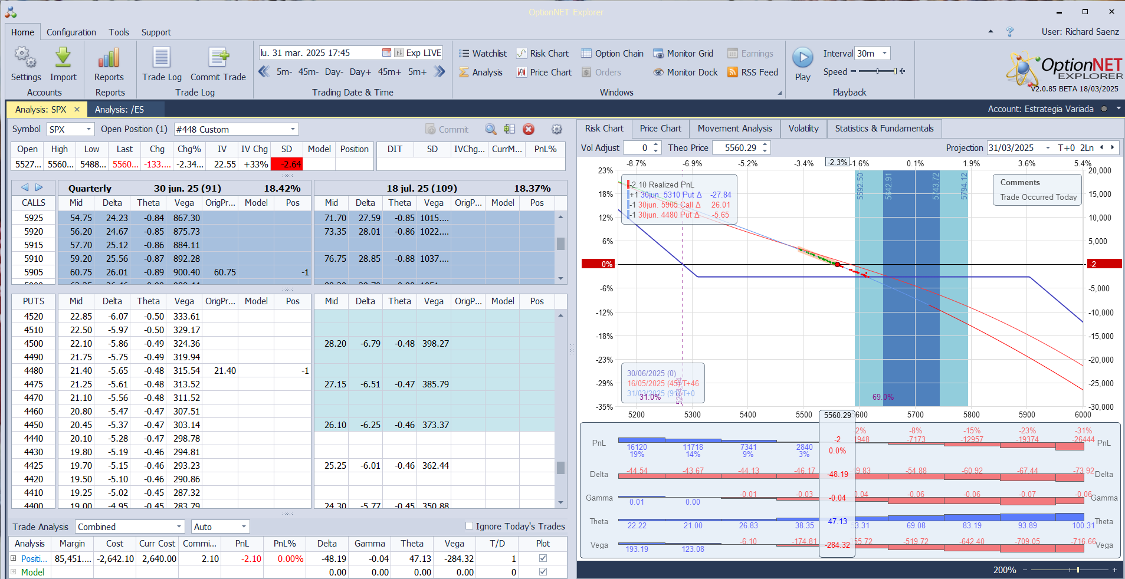Viewport: 1125px width, 579px height.
Task: Step back 45 minutes with 45m-
Action: click(308, 72)
